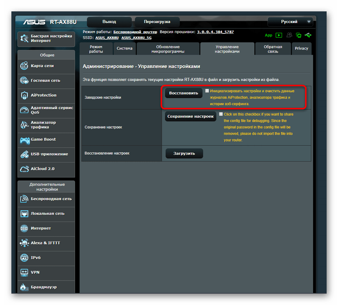Enable the initialize settings and clear AiProtection logs checkbox
This screenshot has height=305, width=338.
(207, 91)
